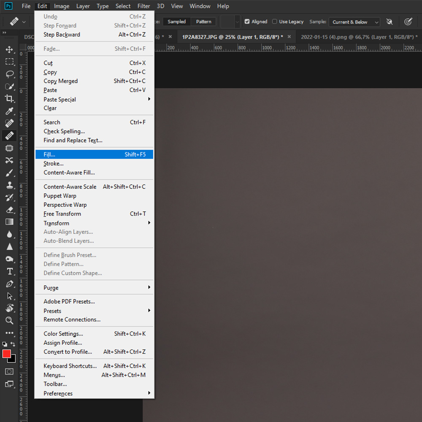Toggle Quick Mask mode icon
This screenshot has width=422, height=422.
click(x=9, y=371)
